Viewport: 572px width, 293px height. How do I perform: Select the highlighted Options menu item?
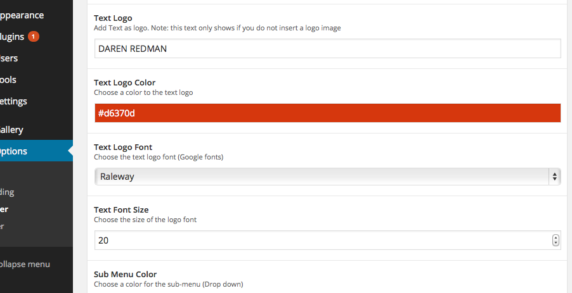36,151
